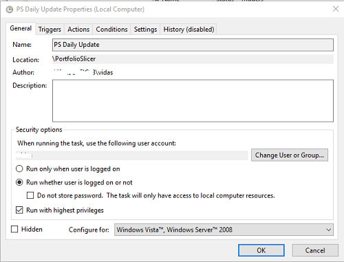Click the Configure for dropdown arrow

tap(329, 230)
